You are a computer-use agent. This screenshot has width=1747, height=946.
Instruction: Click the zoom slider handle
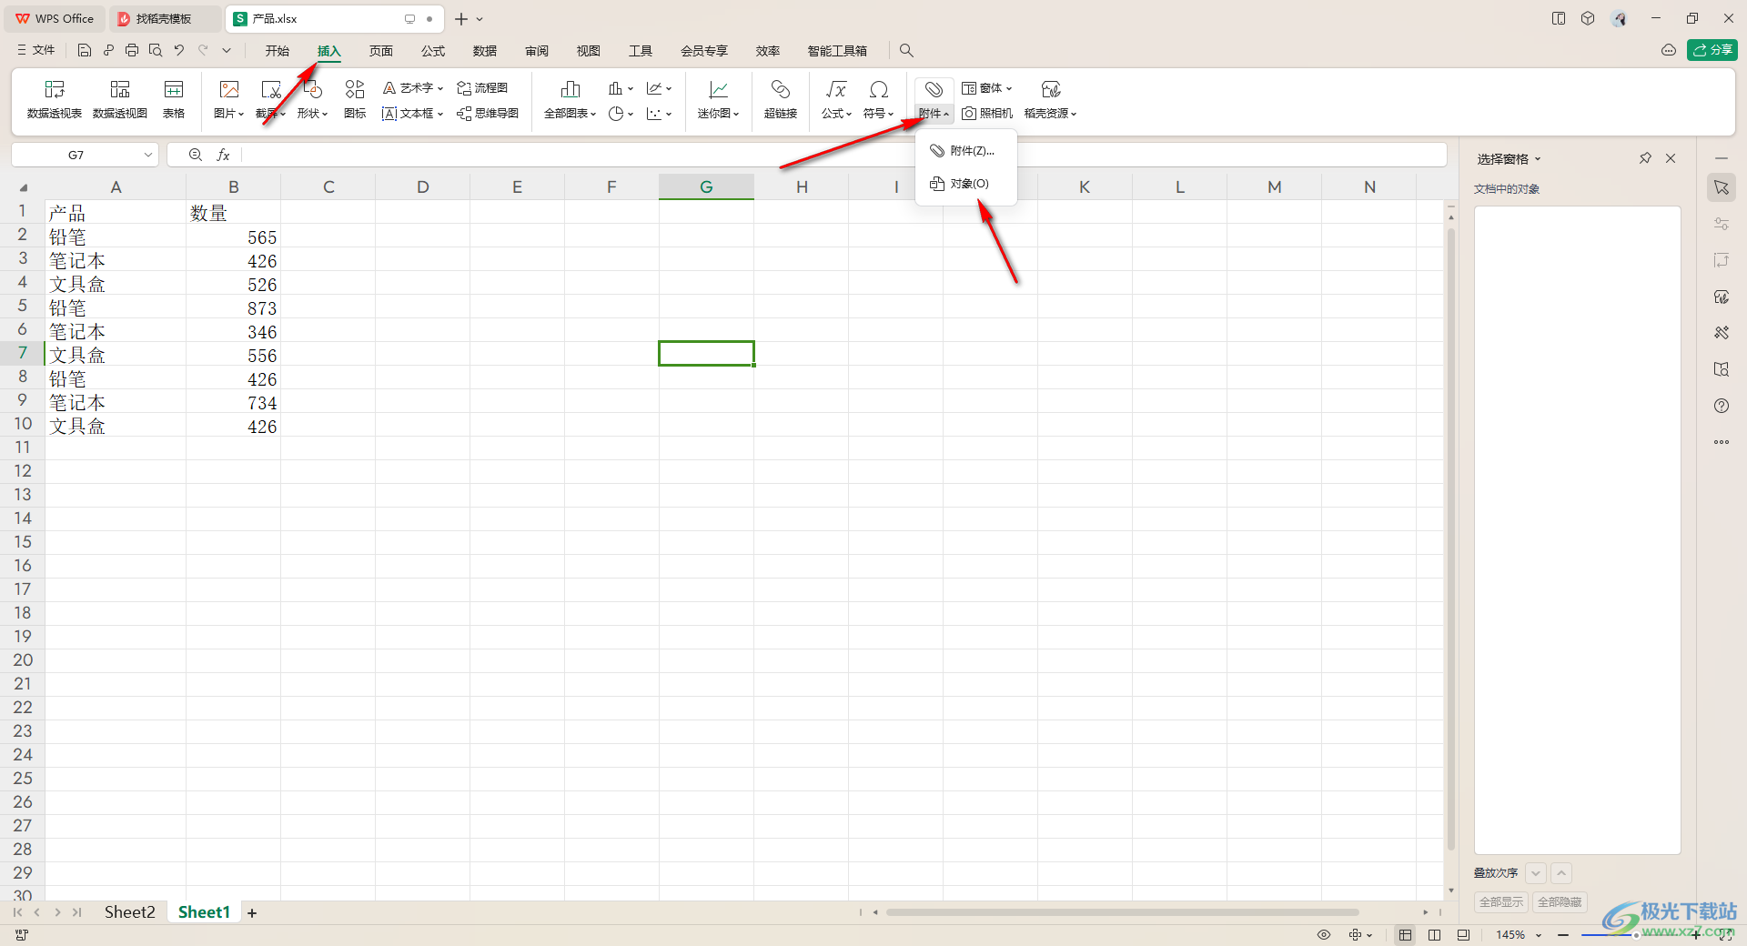point(1636,935)
